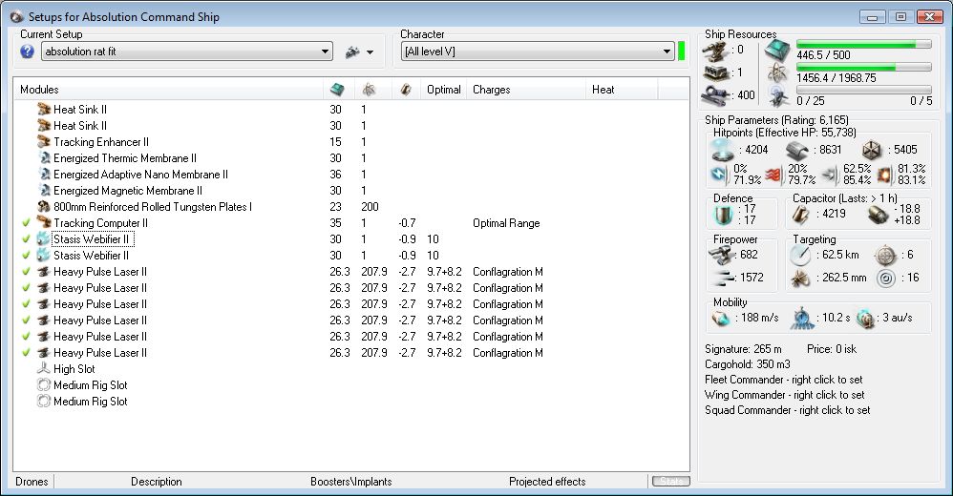
Task: Toggle the fifth Heavy Pulse Laser II checkmark
Action: point(26,337)
